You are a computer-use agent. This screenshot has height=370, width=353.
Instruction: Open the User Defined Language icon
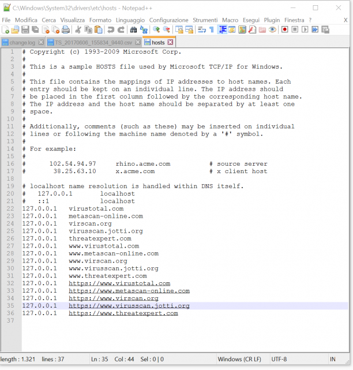(232, 30)
